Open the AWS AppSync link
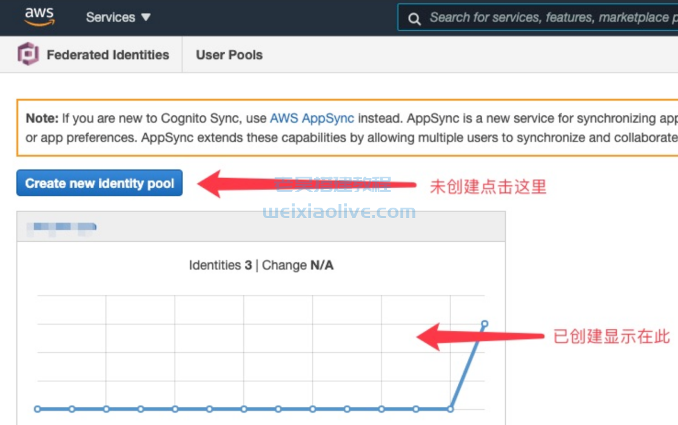This screenshot has width=678, height=425. point(312,118)
